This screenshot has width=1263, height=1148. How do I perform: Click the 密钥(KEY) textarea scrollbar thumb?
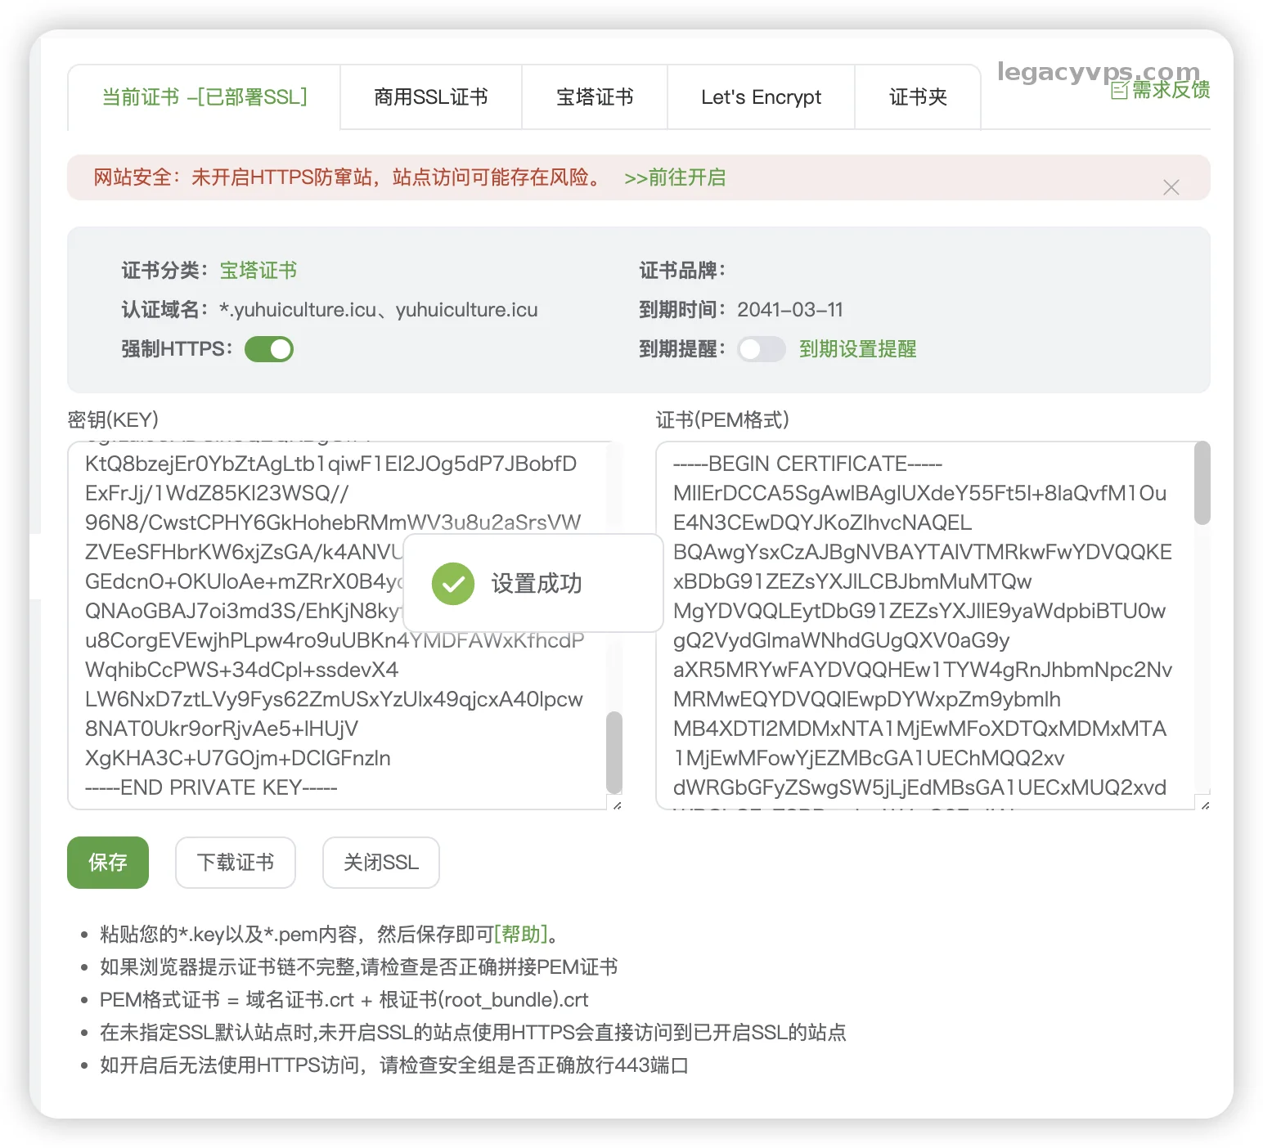point(614,751)
